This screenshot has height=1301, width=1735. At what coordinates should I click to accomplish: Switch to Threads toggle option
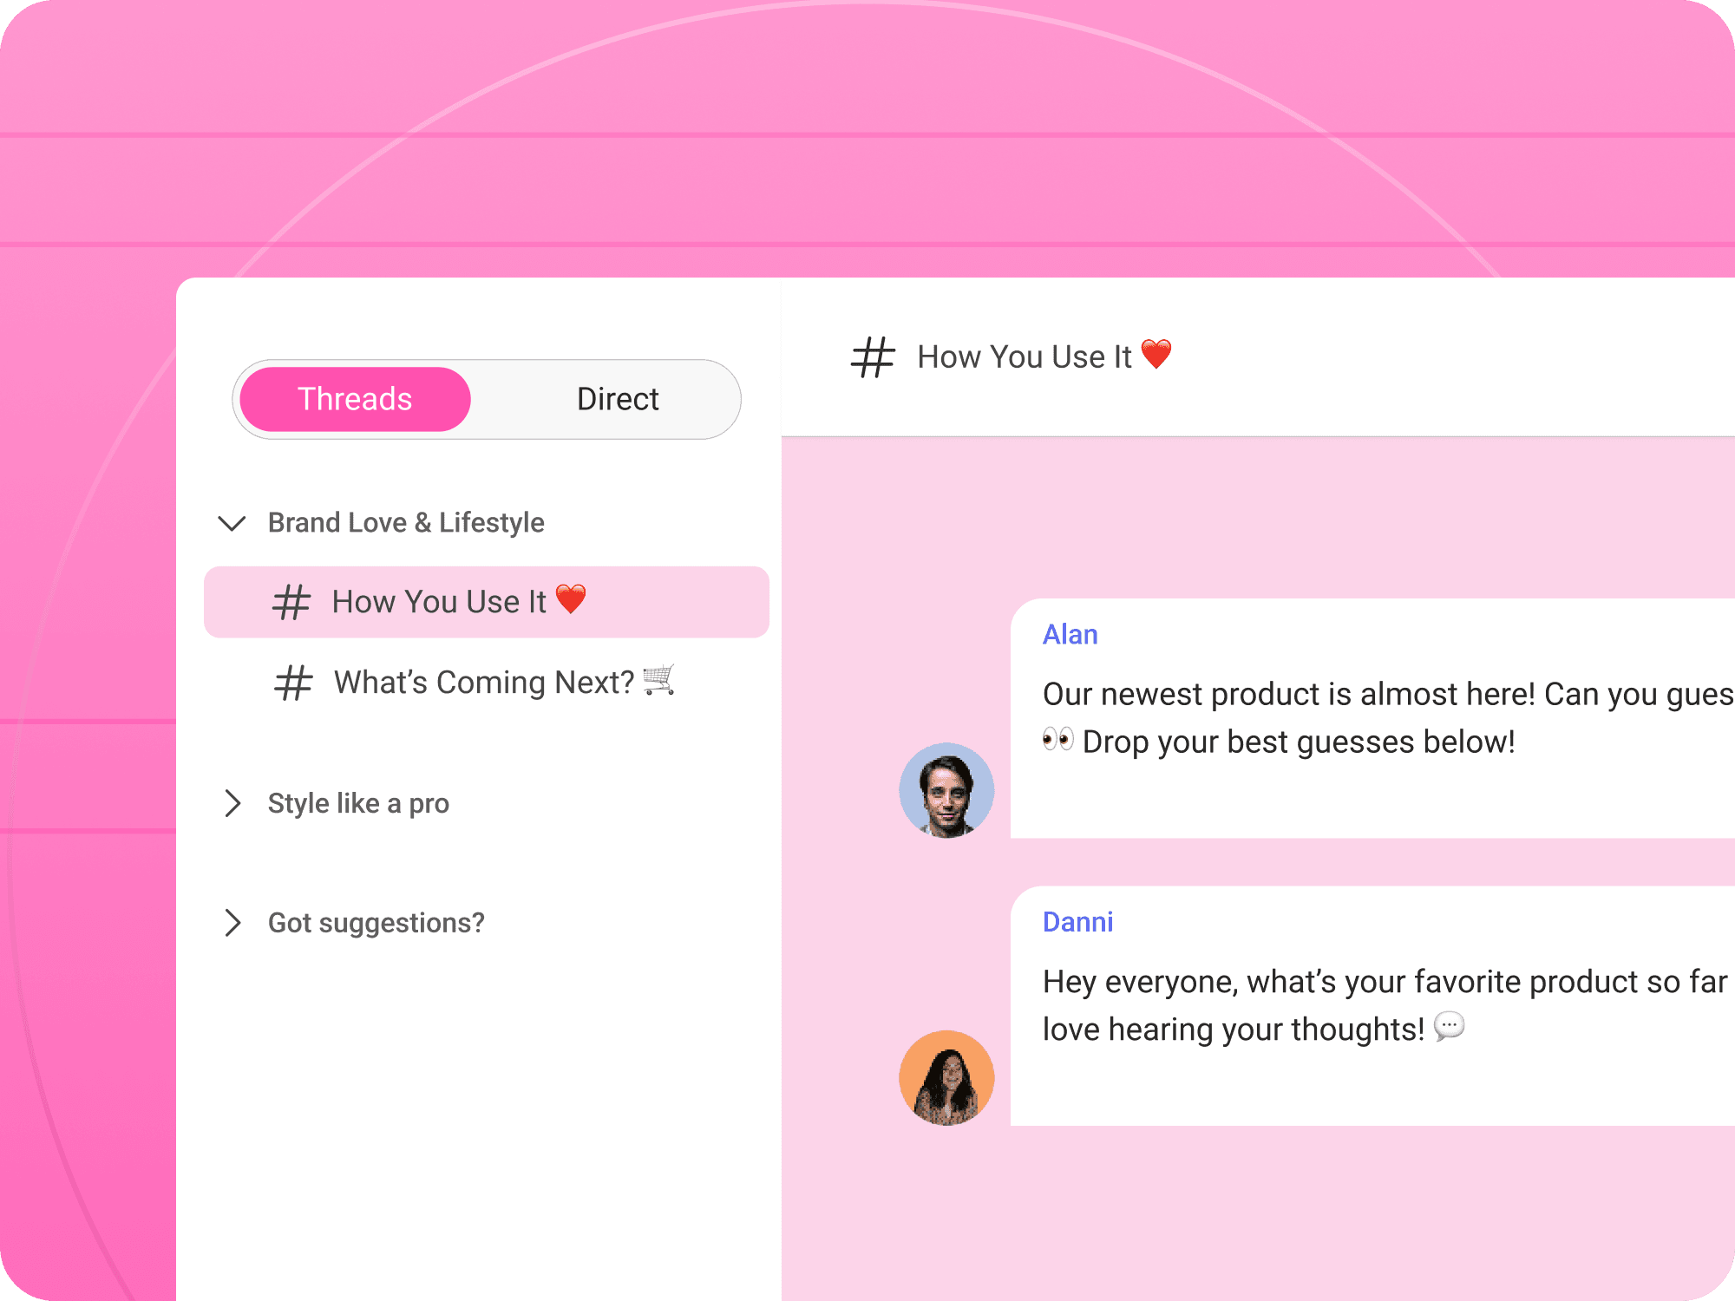pos(355,399)
